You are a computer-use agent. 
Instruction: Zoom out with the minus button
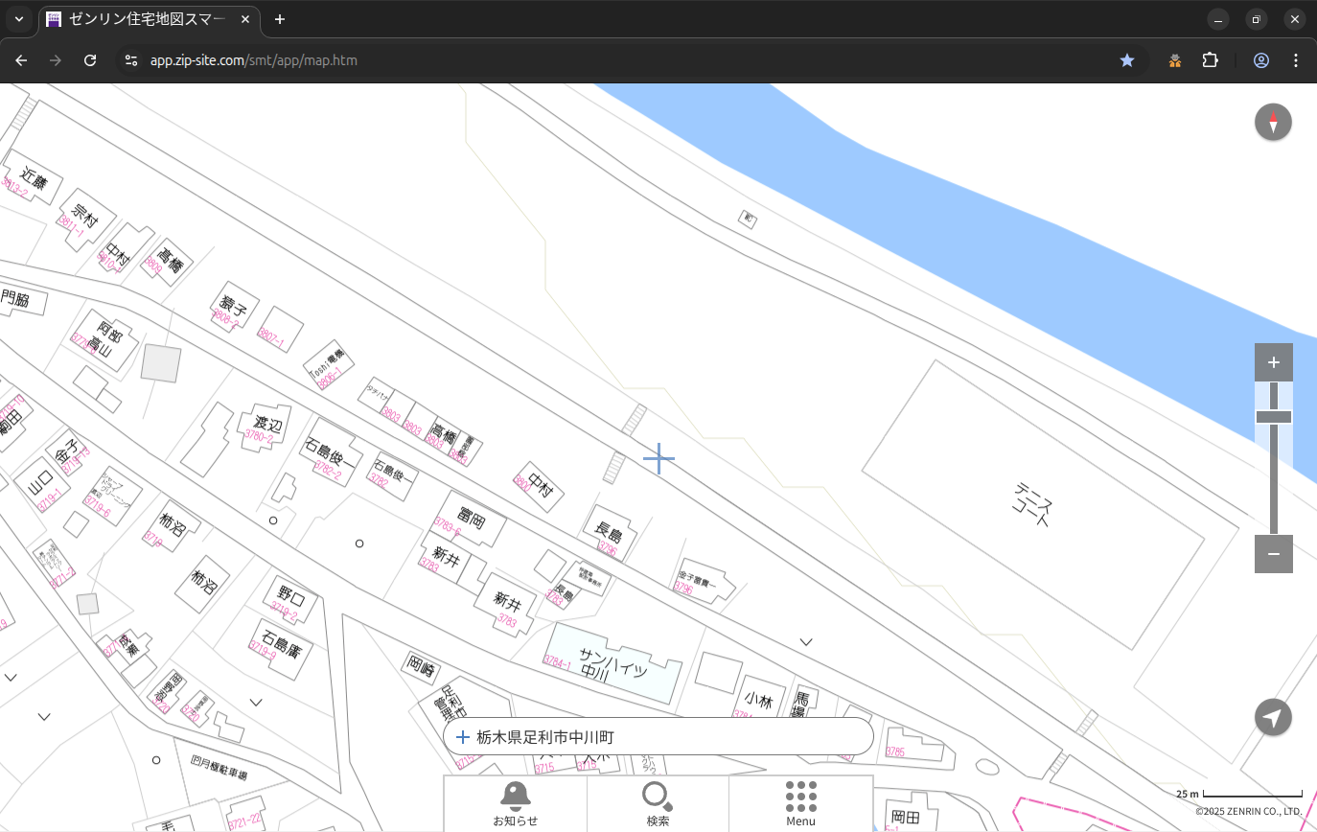[x=1273, y=554]
